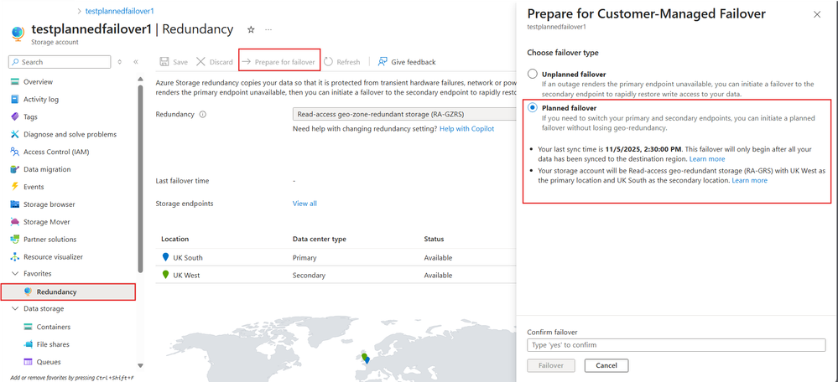Open the Containers icon under Data storage
This screenshot has width=838, height=382.
tap(29, 327)
